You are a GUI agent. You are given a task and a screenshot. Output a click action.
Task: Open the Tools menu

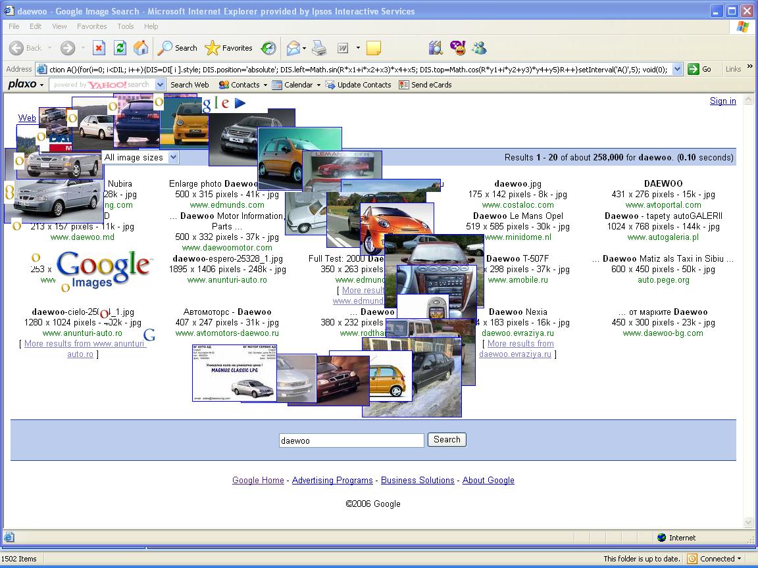(x=126, y=26)
